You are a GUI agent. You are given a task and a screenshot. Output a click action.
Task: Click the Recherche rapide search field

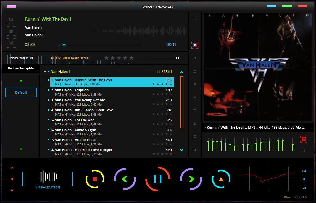[21, 68]
